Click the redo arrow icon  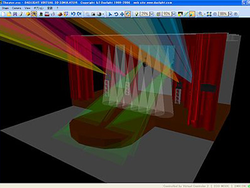point(79,14)
